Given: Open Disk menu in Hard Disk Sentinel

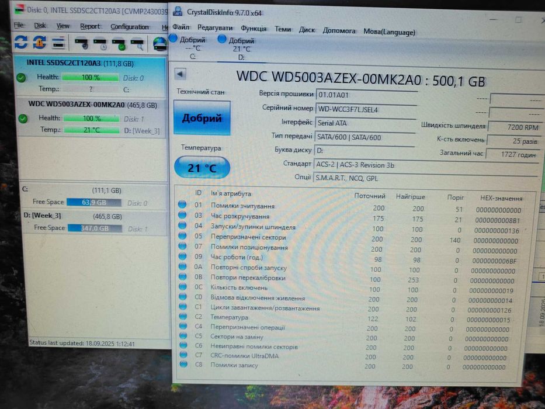Looking at the screenshot, I should point(40,25).
